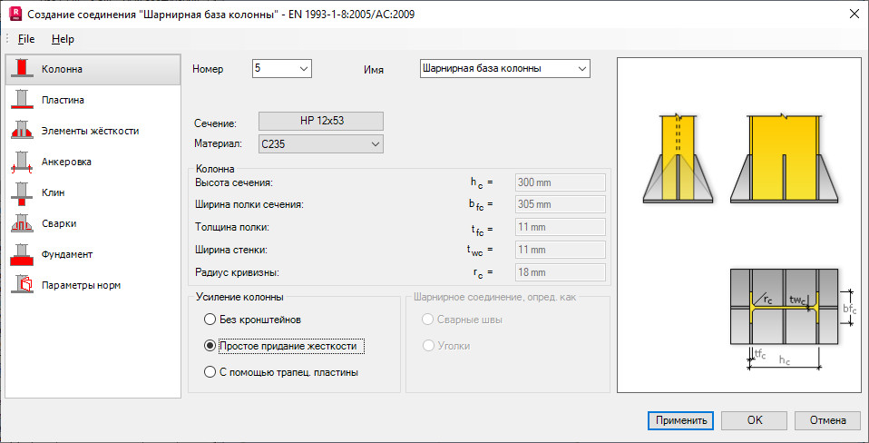869x443 pixels.
Task: Open the Анкеровка section icon
Action: click(22, 162)
